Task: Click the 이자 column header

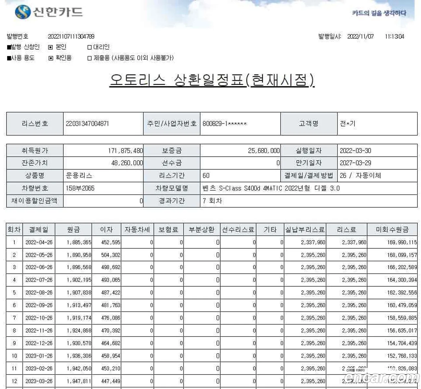Action: tap(106, 230)
